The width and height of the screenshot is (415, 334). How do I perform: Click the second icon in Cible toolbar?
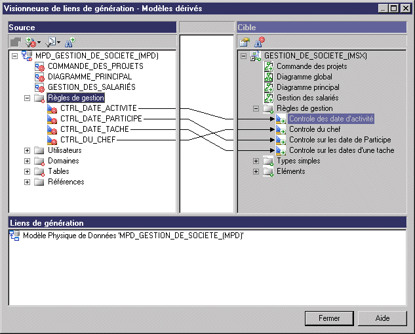[x=260, y=42]
